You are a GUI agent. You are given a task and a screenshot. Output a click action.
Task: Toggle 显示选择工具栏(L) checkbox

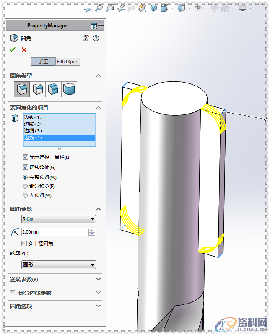tap(25, 157)
